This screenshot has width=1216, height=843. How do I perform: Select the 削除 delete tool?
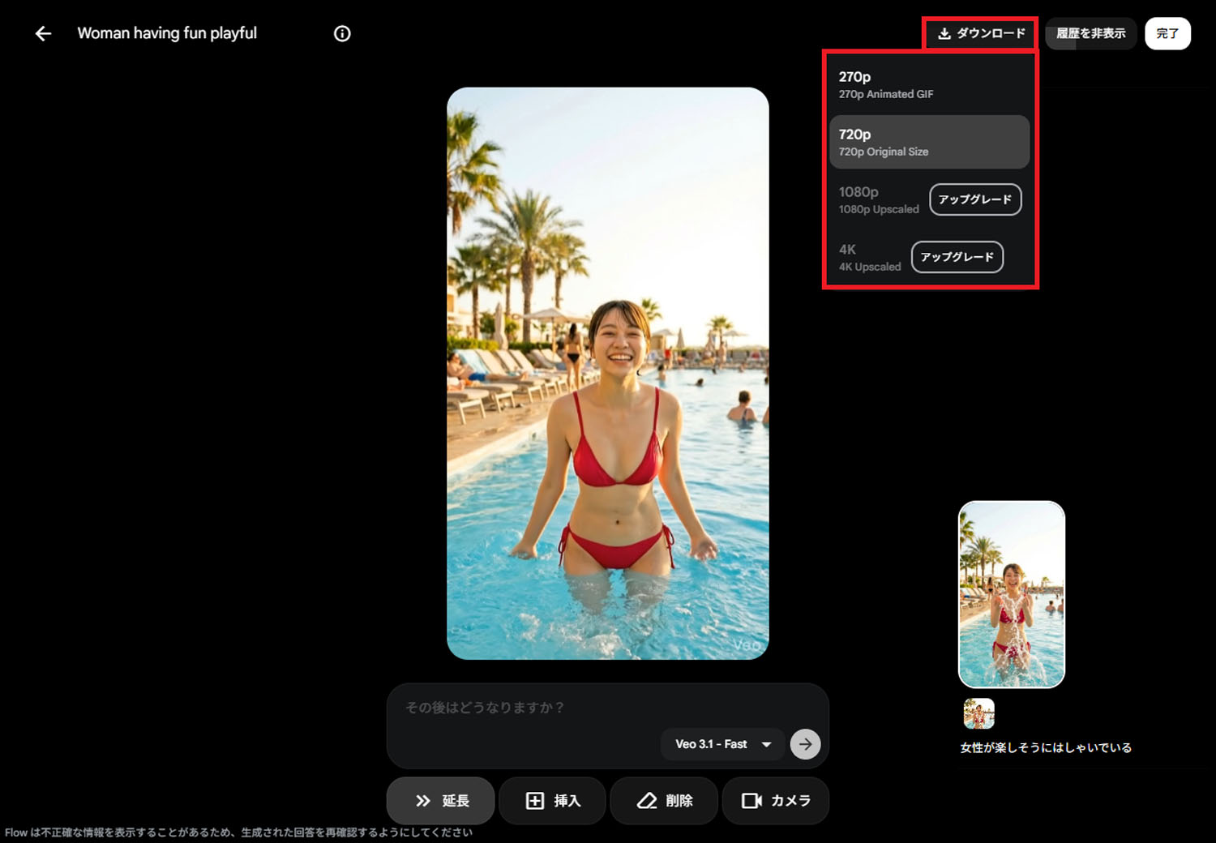click(664, 801)
